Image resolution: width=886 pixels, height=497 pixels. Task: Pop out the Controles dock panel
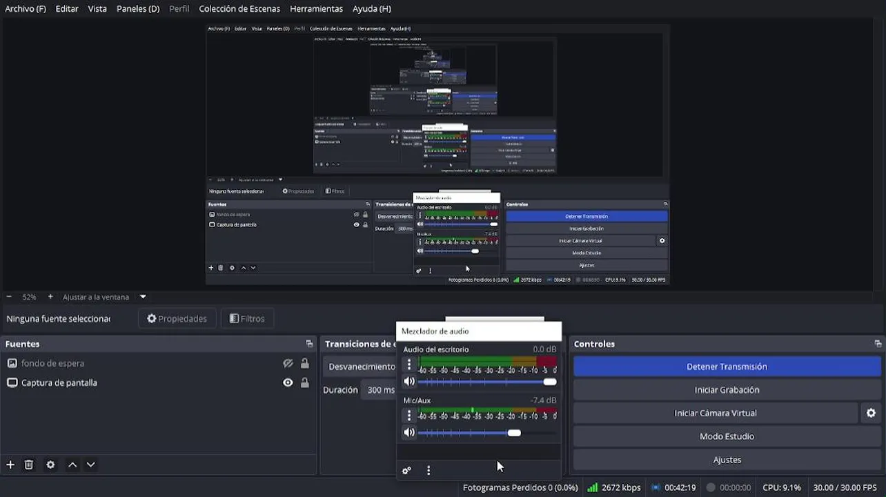[878, 344]
